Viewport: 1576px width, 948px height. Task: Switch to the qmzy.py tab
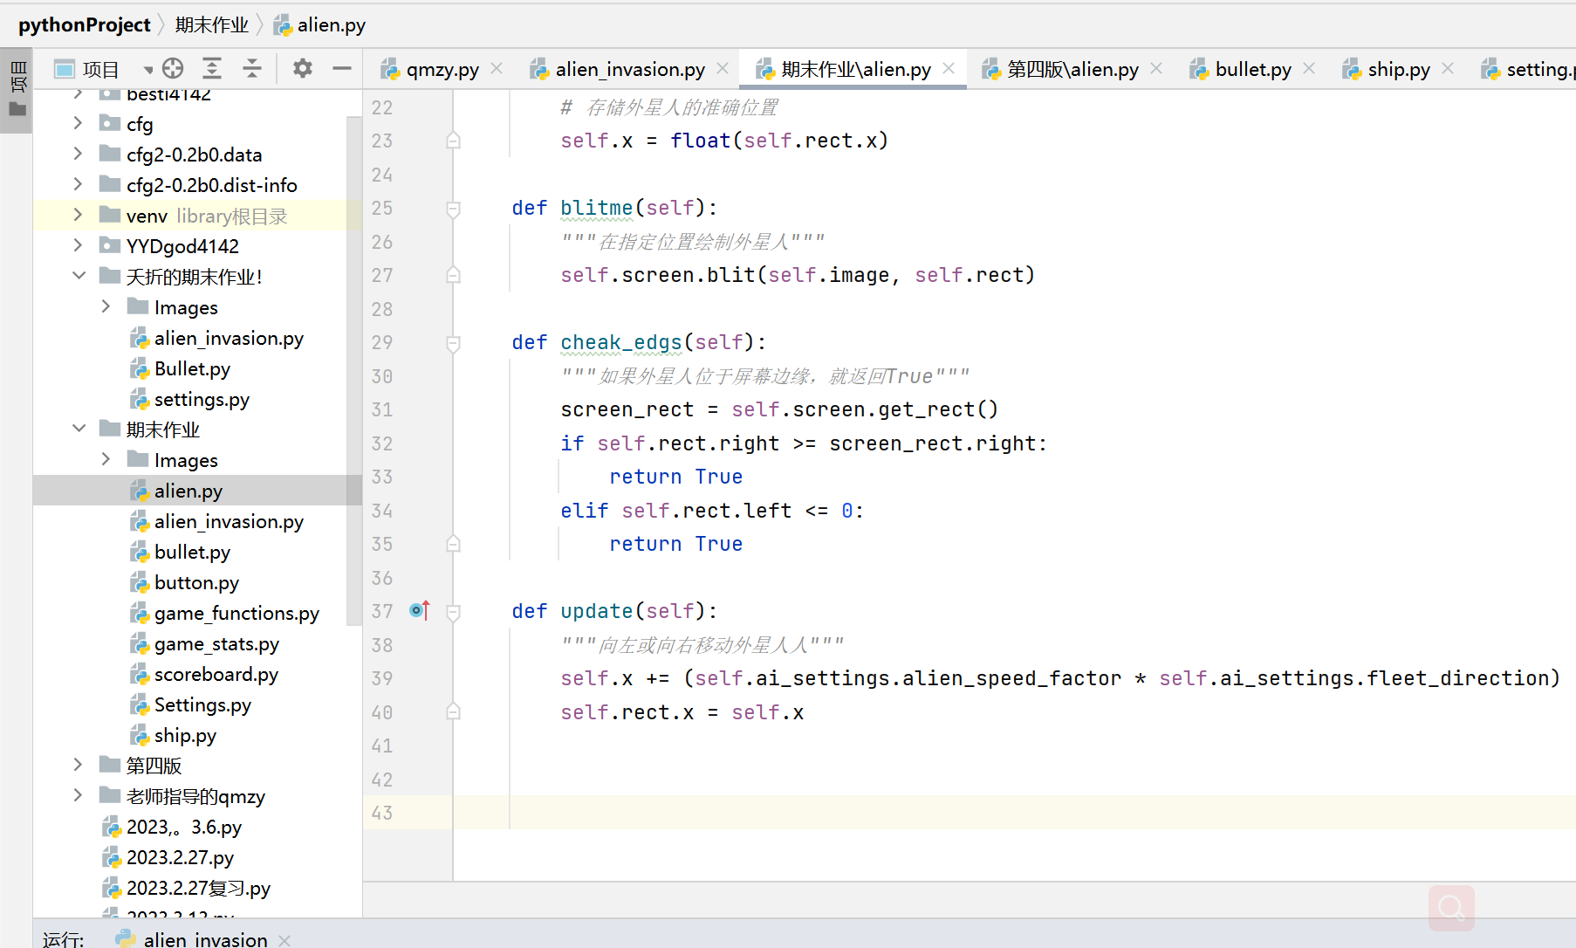442,69
